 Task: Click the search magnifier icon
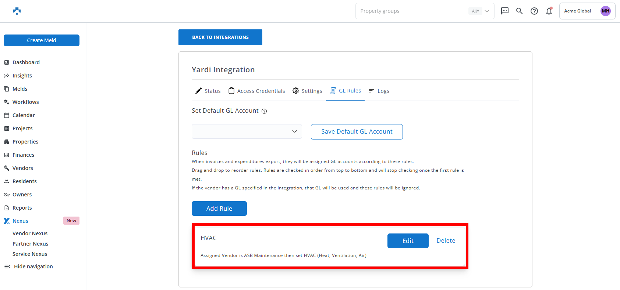(519, 11)
